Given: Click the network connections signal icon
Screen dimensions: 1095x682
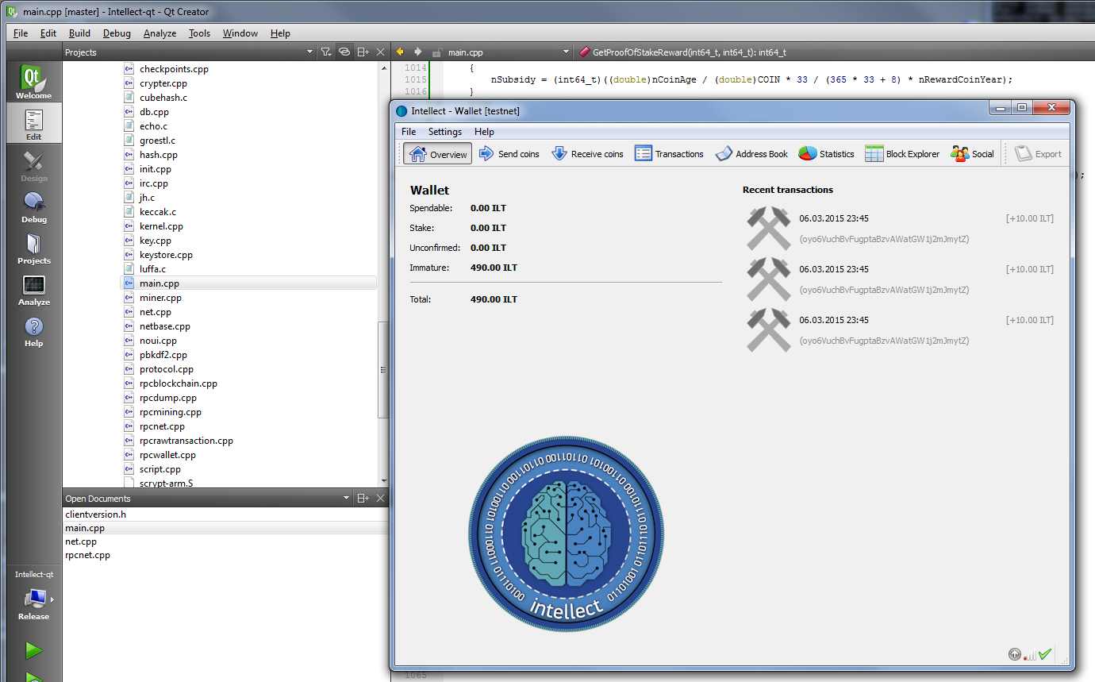Looking at the screenshot, I should click(1030, 655).
